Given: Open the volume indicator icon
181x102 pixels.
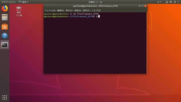Looking at the screenshot, I should click(171, 2).
